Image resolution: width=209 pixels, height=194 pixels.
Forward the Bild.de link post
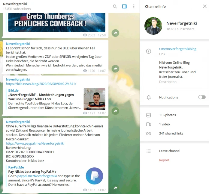pos(115,111)
